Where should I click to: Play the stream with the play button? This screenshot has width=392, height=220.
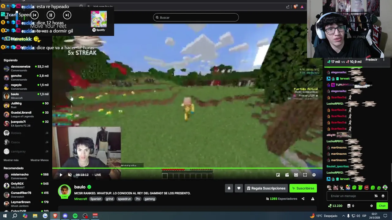click(x=61, y=175)
